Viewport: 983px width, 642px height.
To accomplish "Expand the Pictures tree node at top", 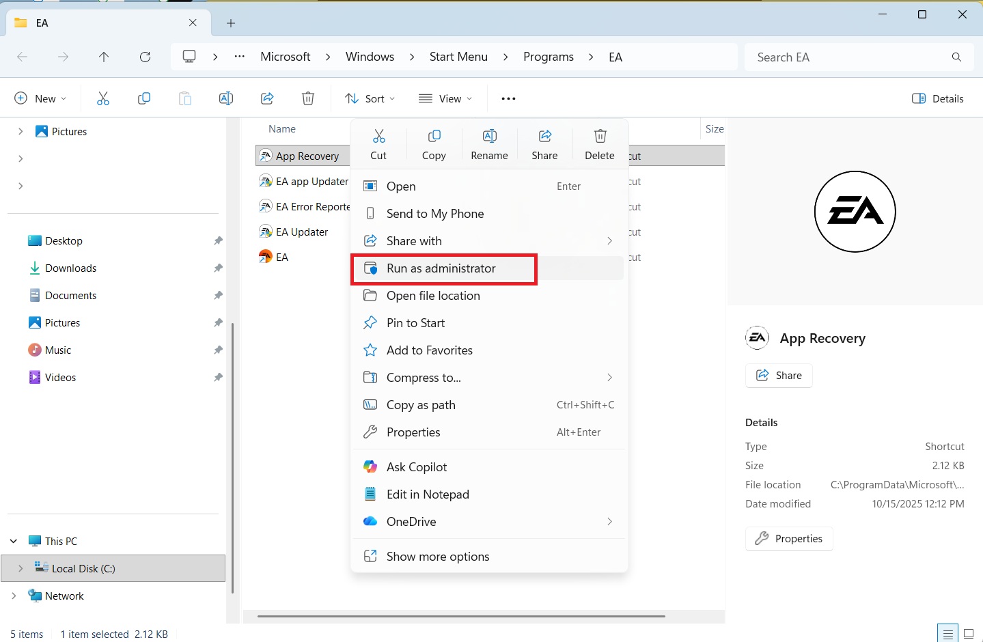I will click(x=20, y=131).
